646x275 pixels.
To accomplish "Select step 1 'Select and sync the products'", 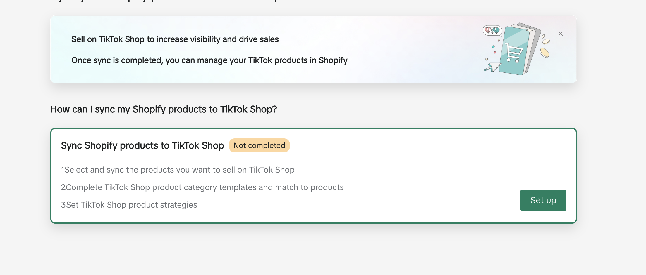I will 178,170.
